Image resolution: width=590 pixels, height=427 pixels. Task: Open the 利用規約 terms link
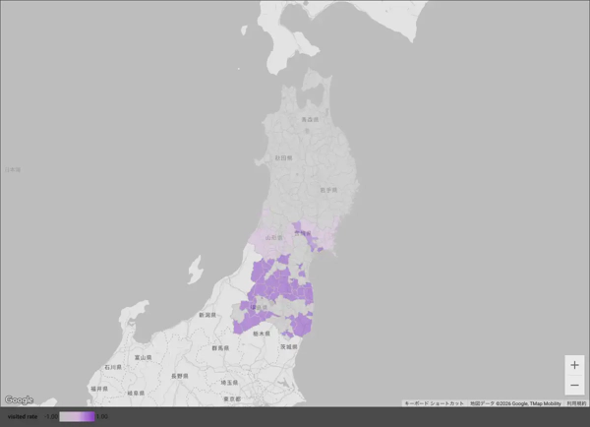(576, 403)
